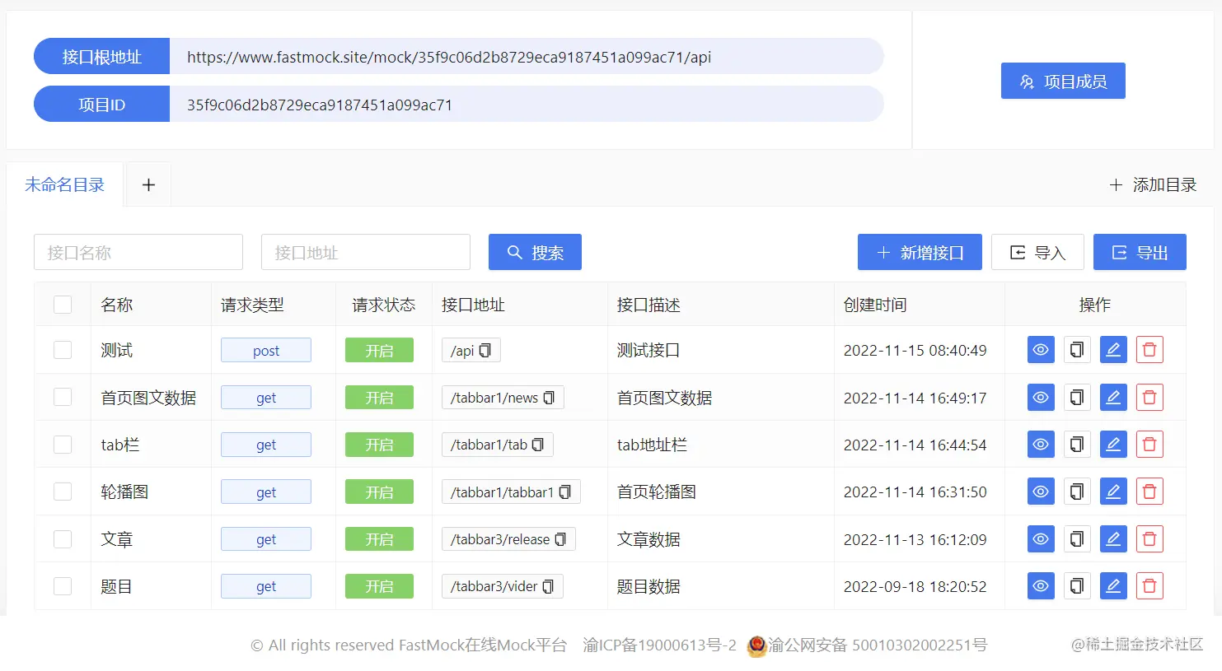
Task: Toggle the select-all checkbox in table header
Action: coord(63,305)
